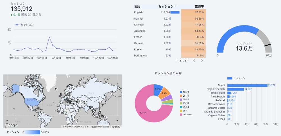Select the Japanese row label
The width and height of the screenshot is (281, 136).
coord(140,31)
